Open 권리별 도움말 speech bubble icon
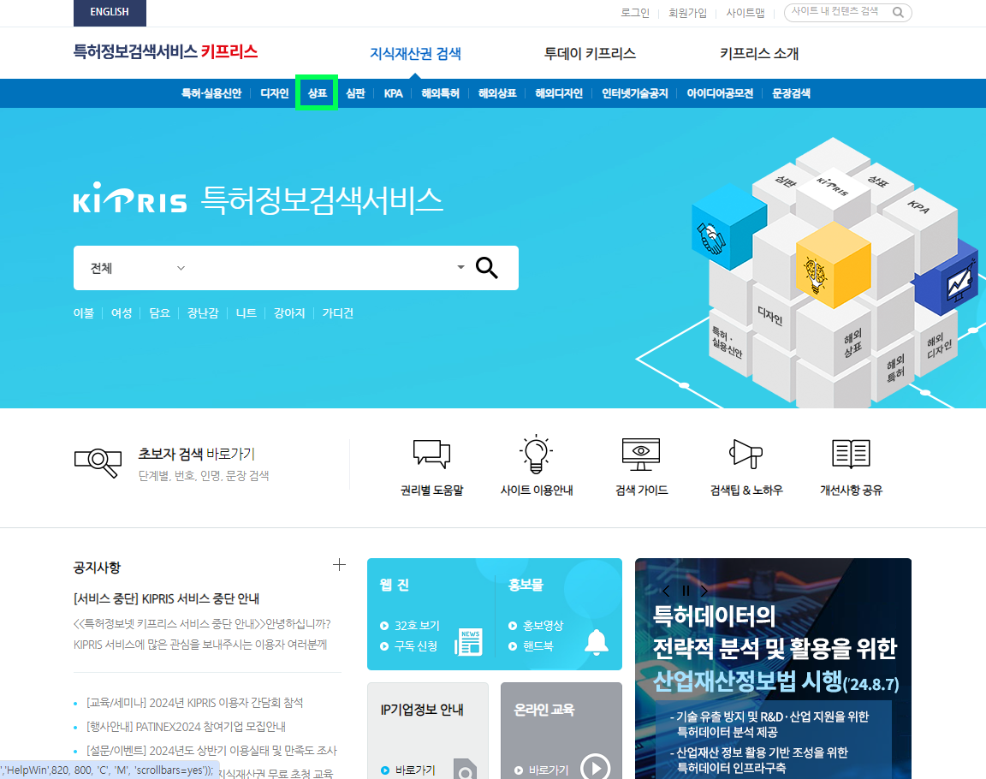986x779 pixels. pos(431,454)
